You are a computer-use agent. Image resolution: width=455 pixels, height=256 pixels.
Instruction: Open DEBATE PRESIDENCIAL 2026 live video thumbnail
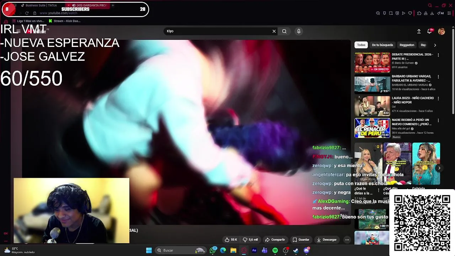coord(372,62)
